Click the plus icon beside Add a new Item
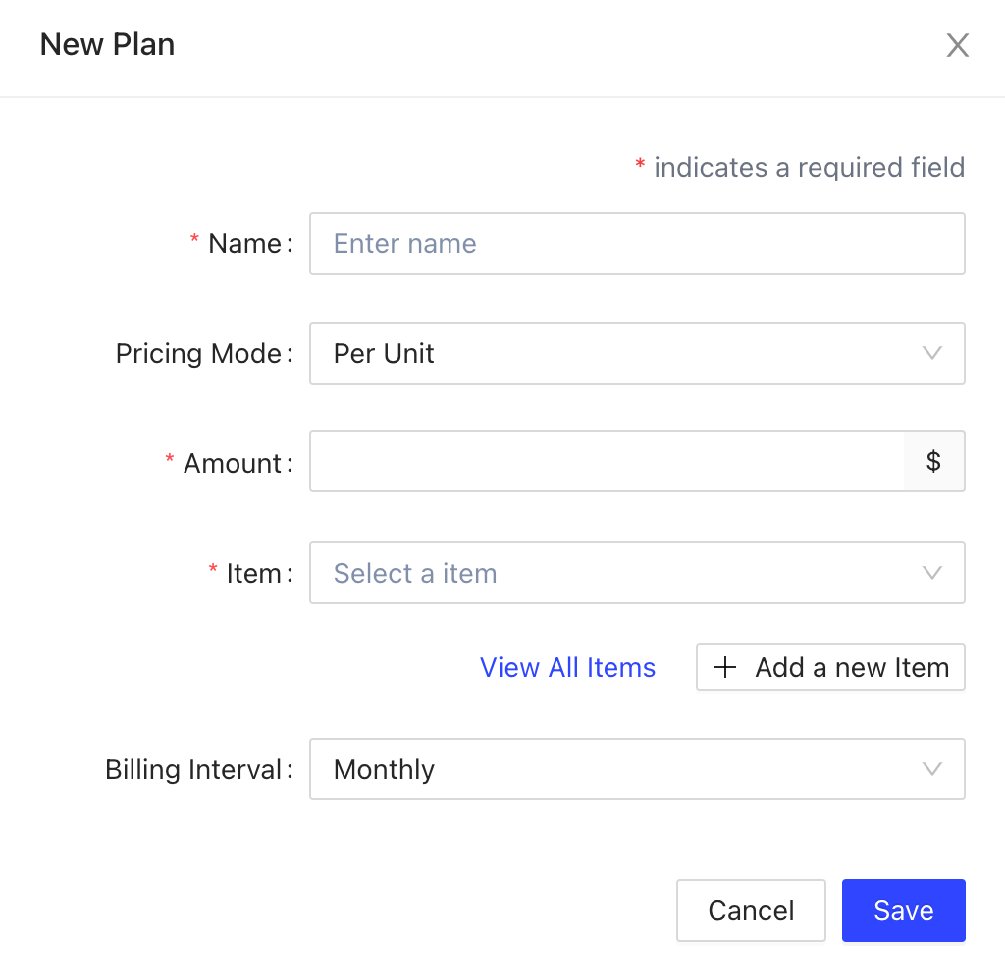The height and width of the screenshot is (977, 1005). coord(725,668)
